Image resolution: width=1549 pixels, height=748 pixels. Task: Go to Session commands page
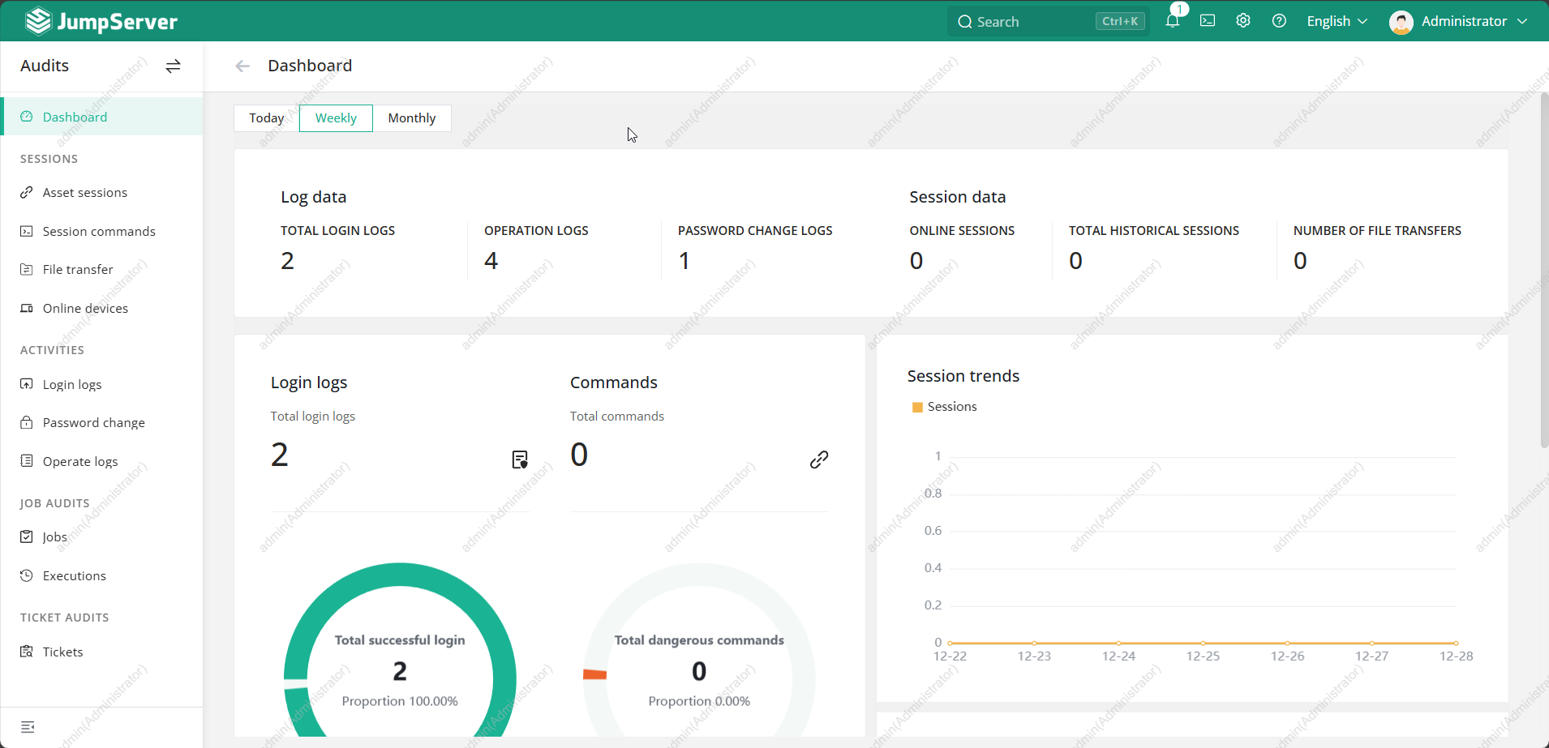coord(98,232)
